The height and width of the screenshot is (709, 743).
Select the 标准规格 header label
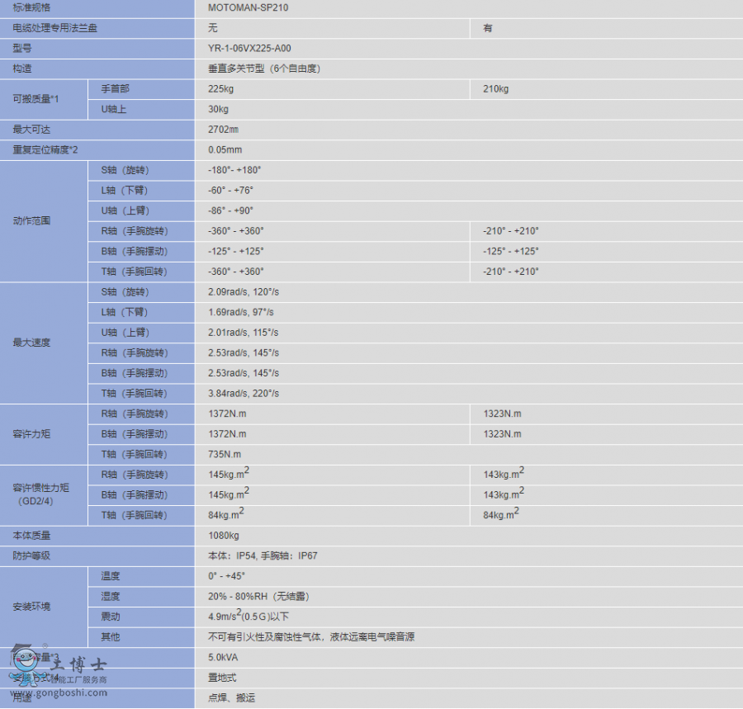[31, 7]
